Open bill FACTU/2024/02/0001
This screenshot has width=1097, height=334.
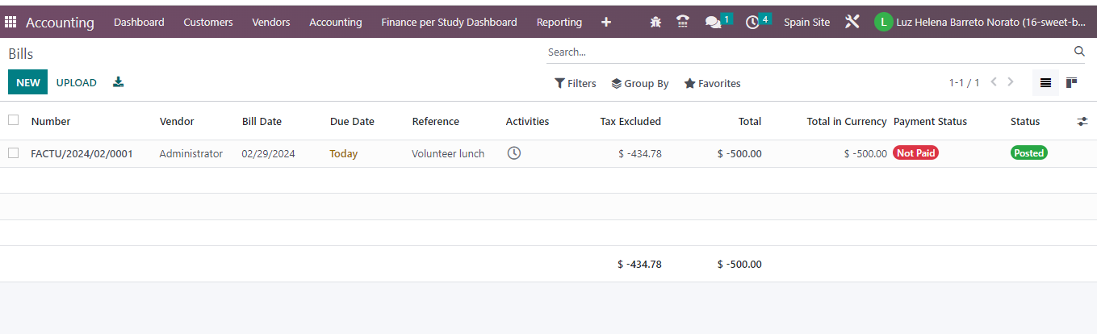(82, 153)
